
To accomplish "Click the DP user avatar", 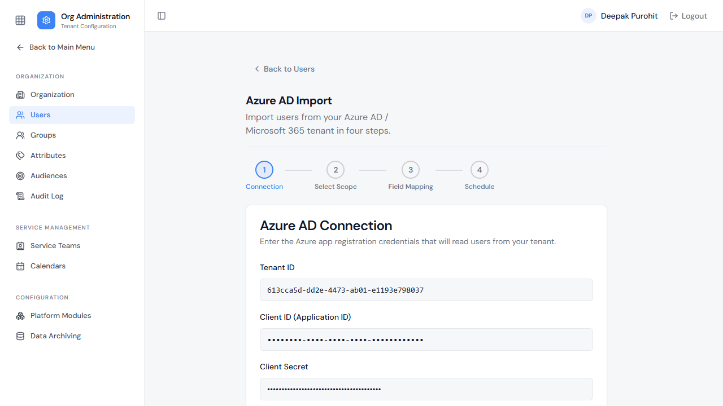I will [x=589, y=16].
